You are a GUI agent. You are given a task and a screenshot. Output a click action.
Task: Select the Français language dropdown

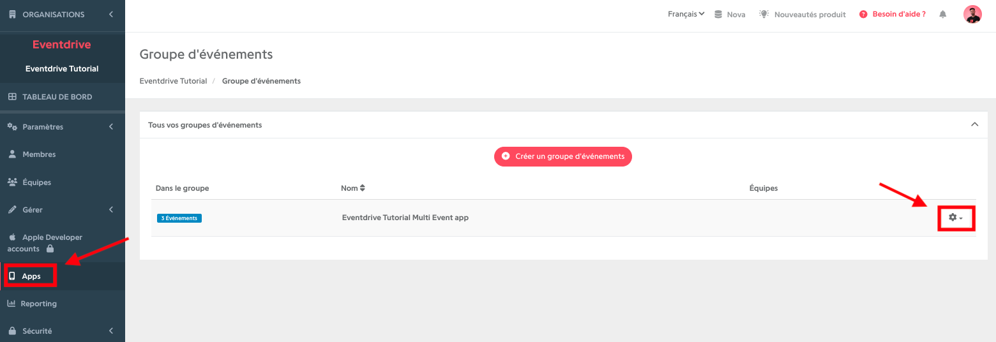click(686, 14)
